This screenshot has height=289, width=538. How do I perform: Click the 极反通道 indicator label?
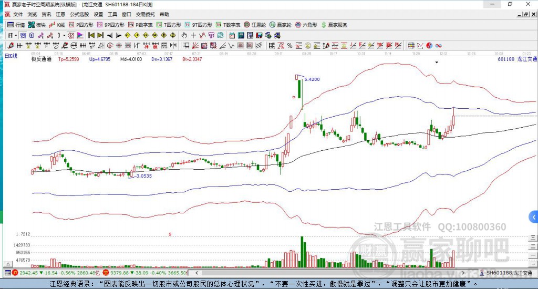point(41,59)
